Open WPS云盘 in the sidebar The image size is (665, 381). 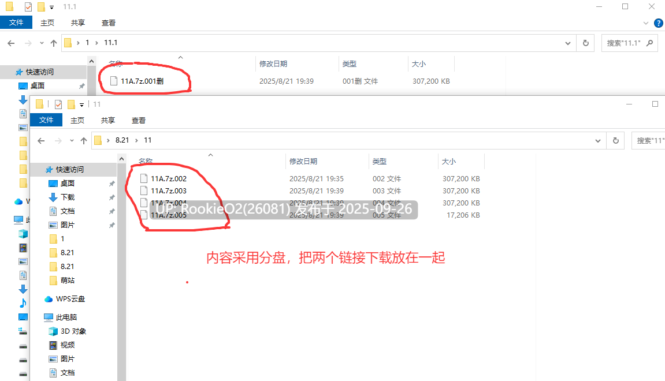70,299
